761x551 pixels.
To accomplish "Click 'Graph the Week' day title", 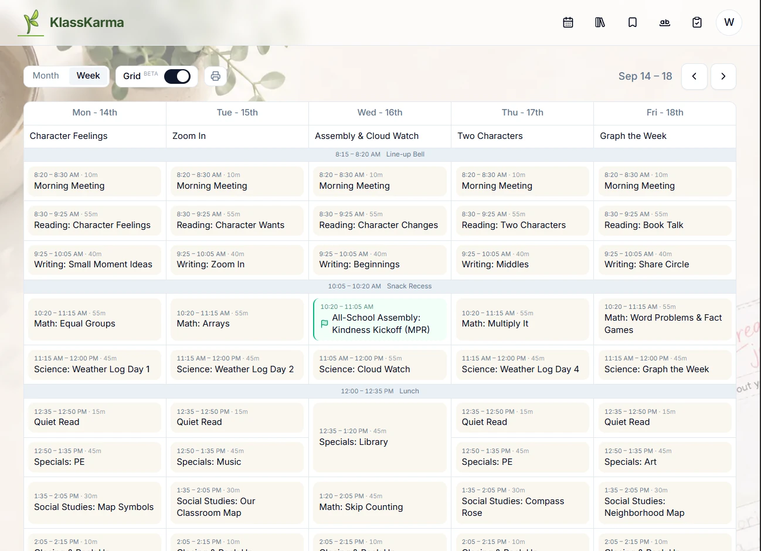I will 633,136.
